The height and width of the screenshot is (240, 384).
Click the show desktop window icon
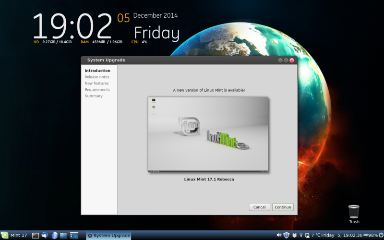point(74,235)
